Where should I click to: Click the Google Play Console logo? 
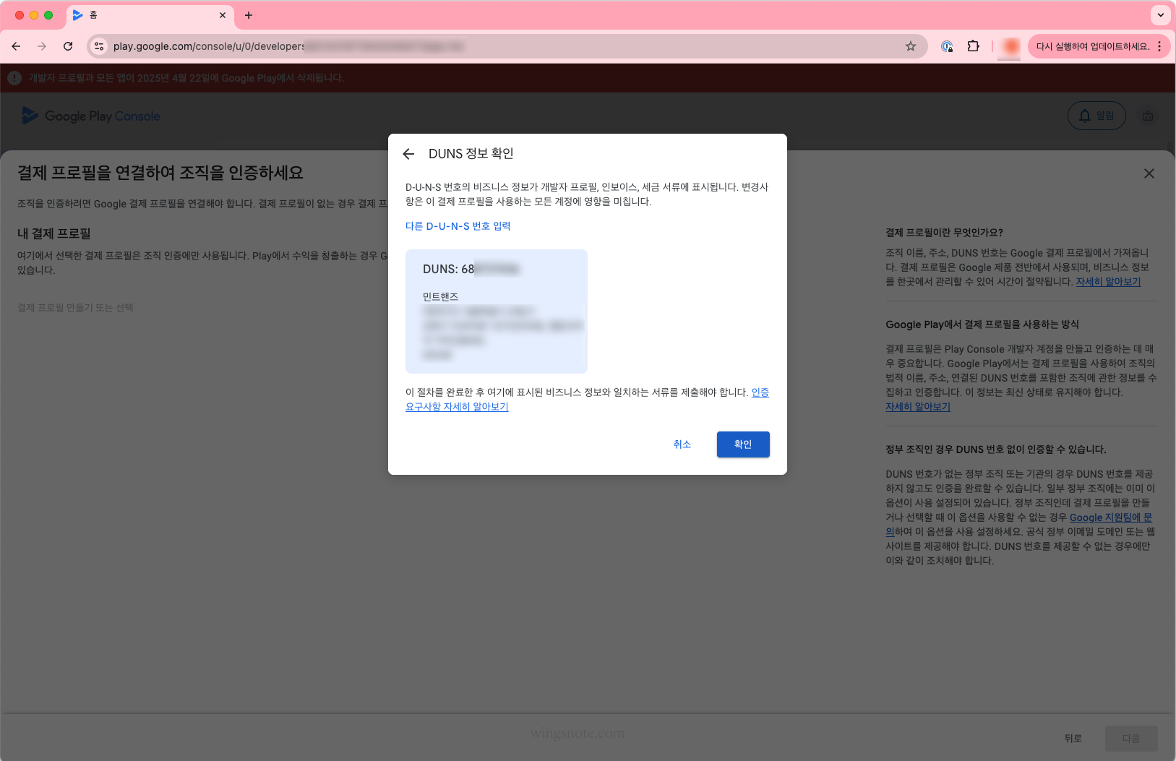pos(91,116)
